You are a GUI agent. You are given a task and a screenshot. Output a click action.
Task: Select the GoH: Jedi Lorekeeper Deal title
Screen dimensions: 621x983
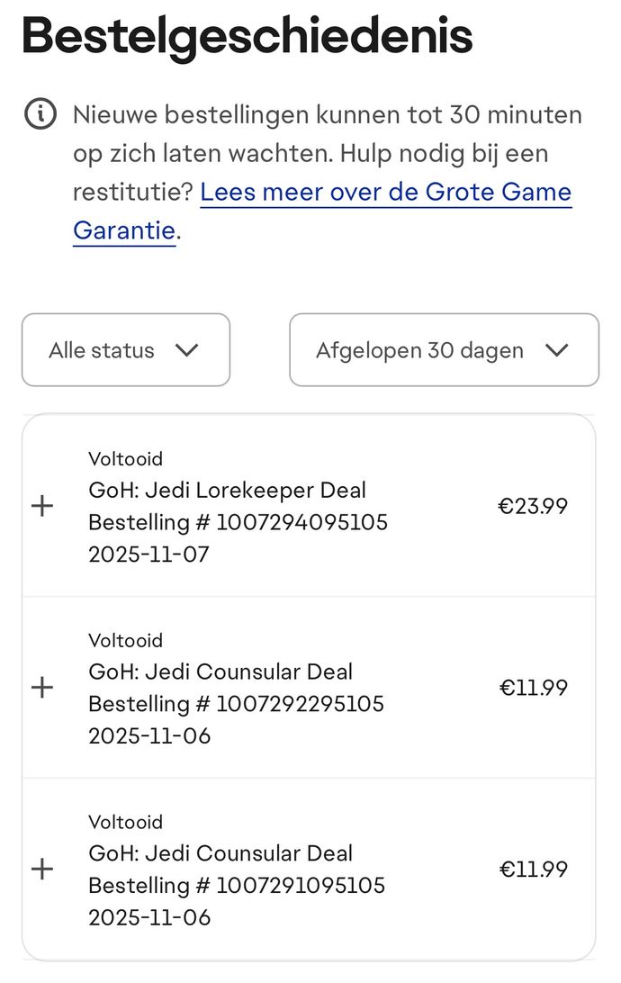tap(227, 491)
